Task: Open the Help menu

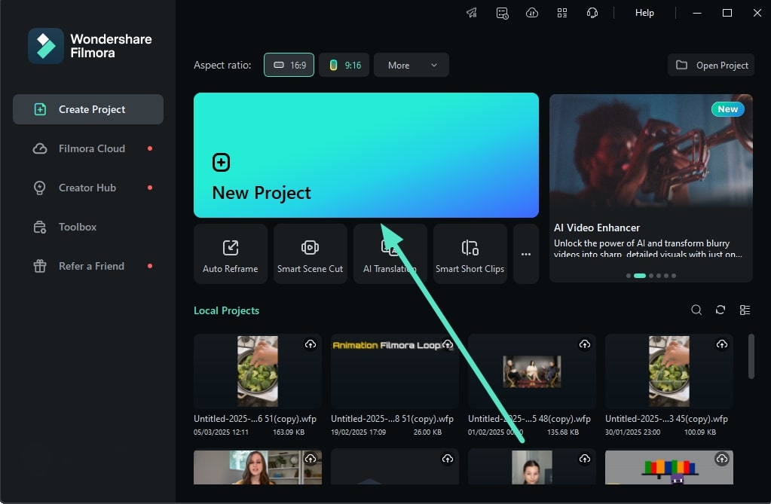Action: (x=644, y=13)
